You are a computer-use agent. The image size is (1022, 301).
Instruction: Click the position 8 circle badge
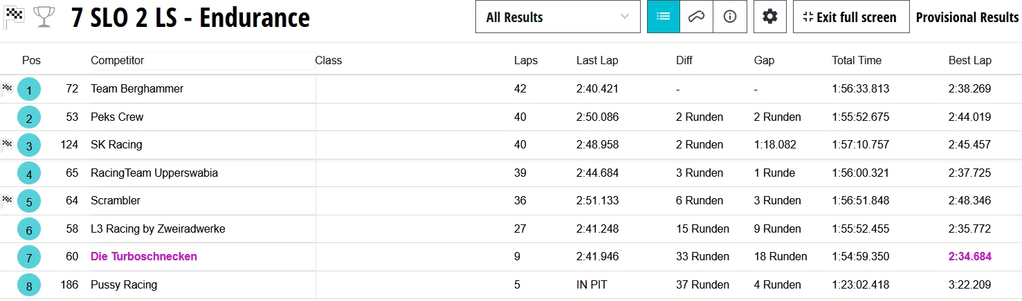tap(29, 285)
